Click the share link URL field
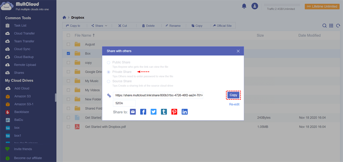Screen dimensions: 343x162 [x=158, y=95]
